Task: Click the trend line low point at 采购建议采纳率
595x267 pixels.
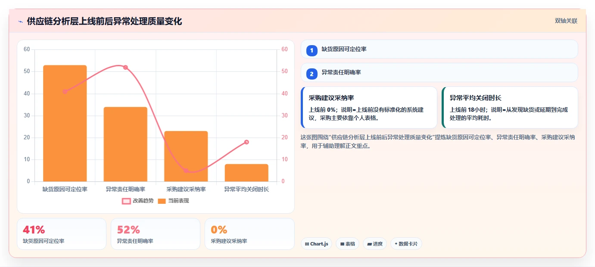Action: pyautogui.click(x=186, y=171)
